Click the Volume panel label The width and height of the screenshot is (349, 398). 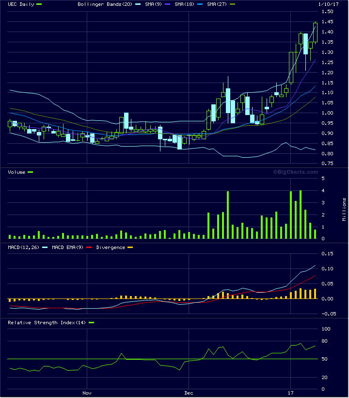tap(16, 172)
